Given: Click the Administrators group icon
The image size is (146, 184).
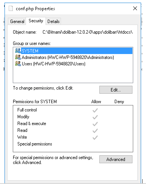Looking at the screenshot, I should point(18,57).
